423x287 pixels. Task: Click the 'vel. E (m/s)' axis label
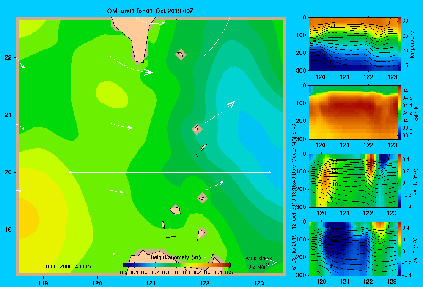pos(415,250)
